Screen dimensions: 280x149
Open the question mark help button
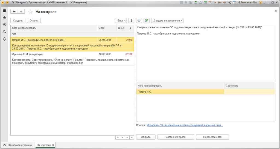pyautogui.click(x=131, y=21)
